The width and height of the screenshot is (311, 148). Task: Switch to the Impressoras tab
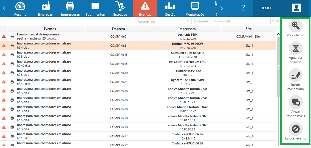click(70, 9)
